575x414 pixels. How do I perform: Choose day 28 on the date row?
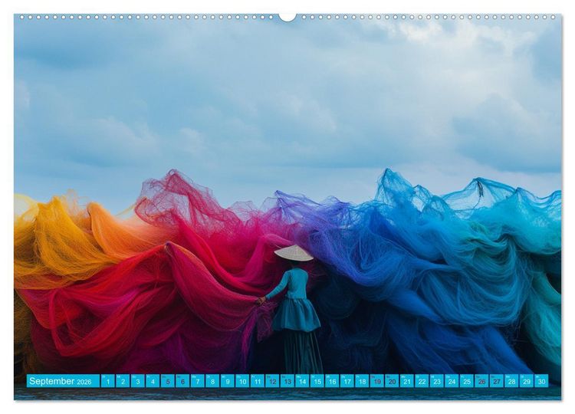point(511,381)
